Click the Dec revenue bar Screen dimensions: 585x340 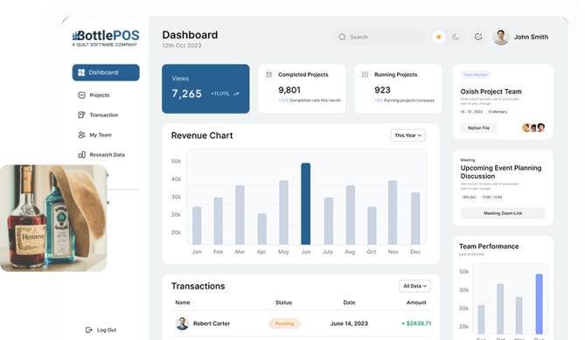(x=415, y=219)
